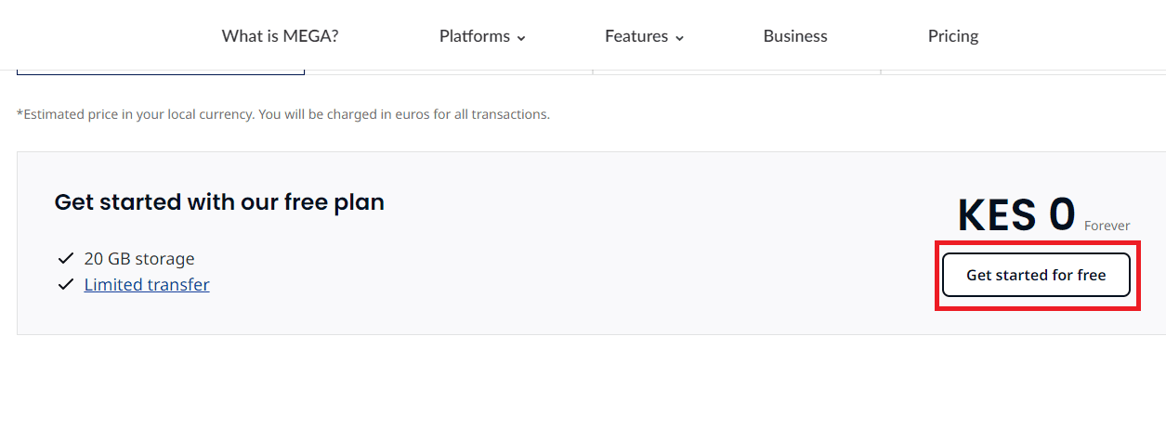Click the Get started for free button

(1036, 275)
